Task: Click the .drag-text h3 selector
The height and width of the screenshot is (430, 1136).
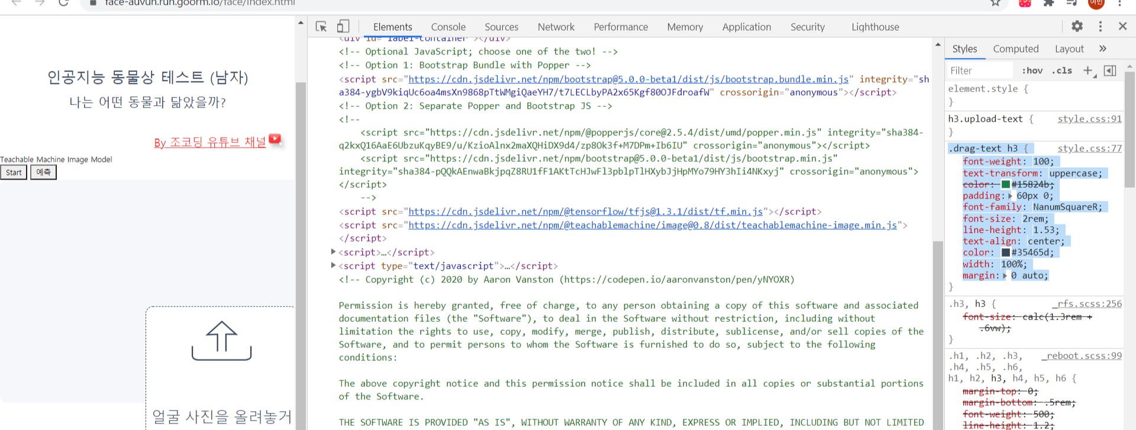Action: pyautogui.click(x=983, y=148)
